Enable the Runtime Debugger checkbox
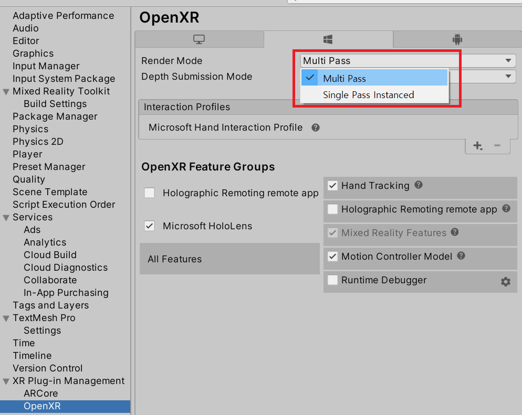 coord(332,280)
